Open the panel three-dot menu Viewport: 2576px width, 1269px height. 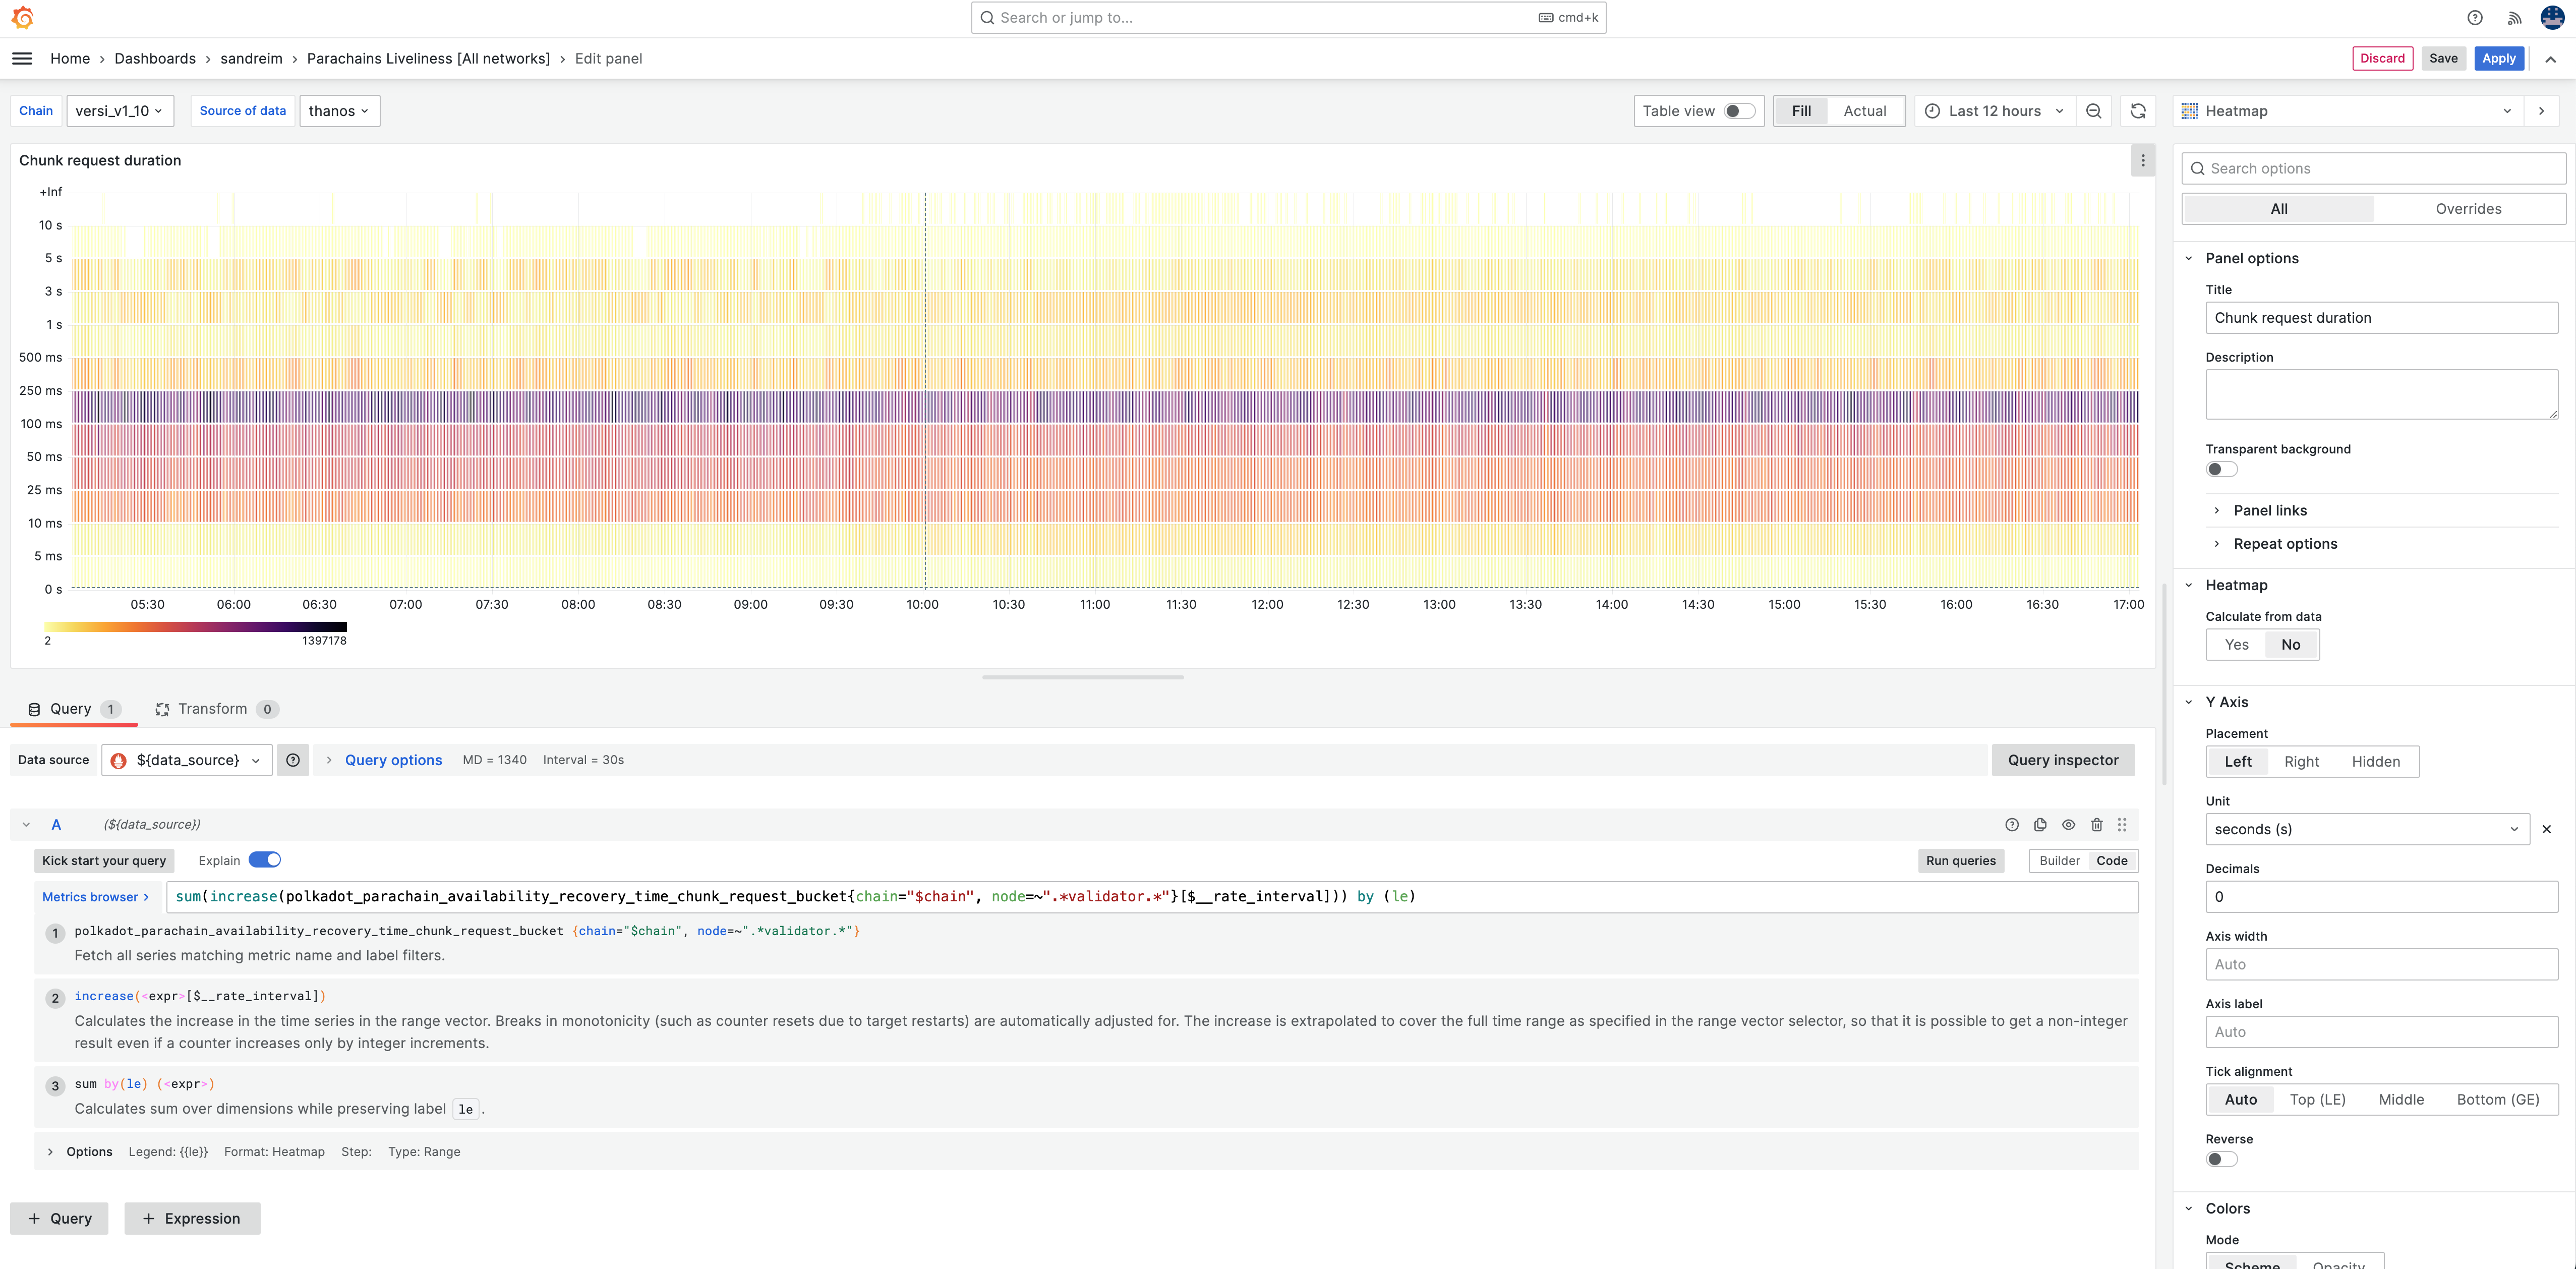pos(2143,160)
